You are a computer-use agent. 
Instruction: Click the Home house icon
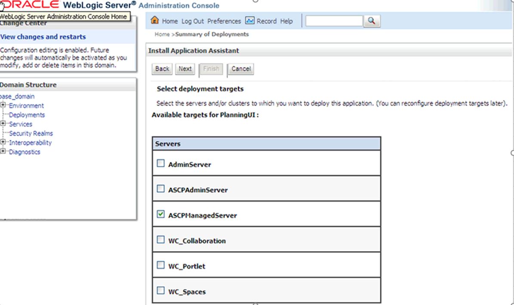(x=155, y=20)
